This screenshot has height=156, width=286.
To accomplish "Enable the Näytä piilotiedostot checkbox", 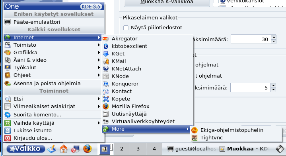I will click(126, 28).
